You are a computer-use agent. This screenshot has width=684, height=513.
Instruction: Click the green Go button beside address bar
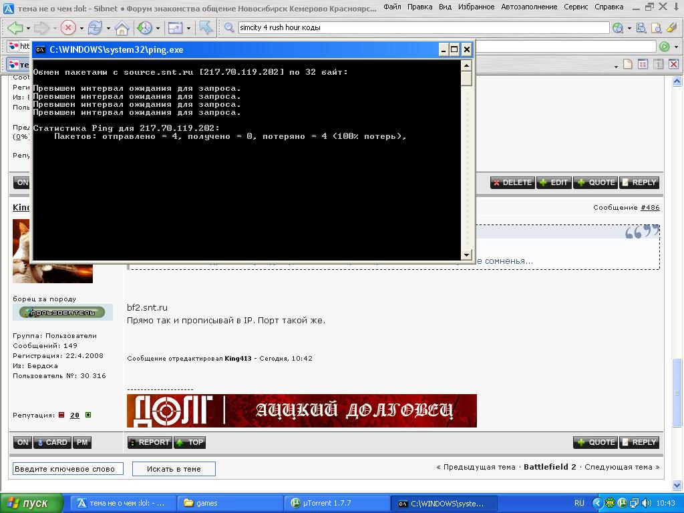click(664, 47)
